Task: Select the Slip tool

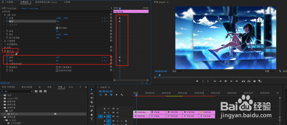Action: [92, 106]
